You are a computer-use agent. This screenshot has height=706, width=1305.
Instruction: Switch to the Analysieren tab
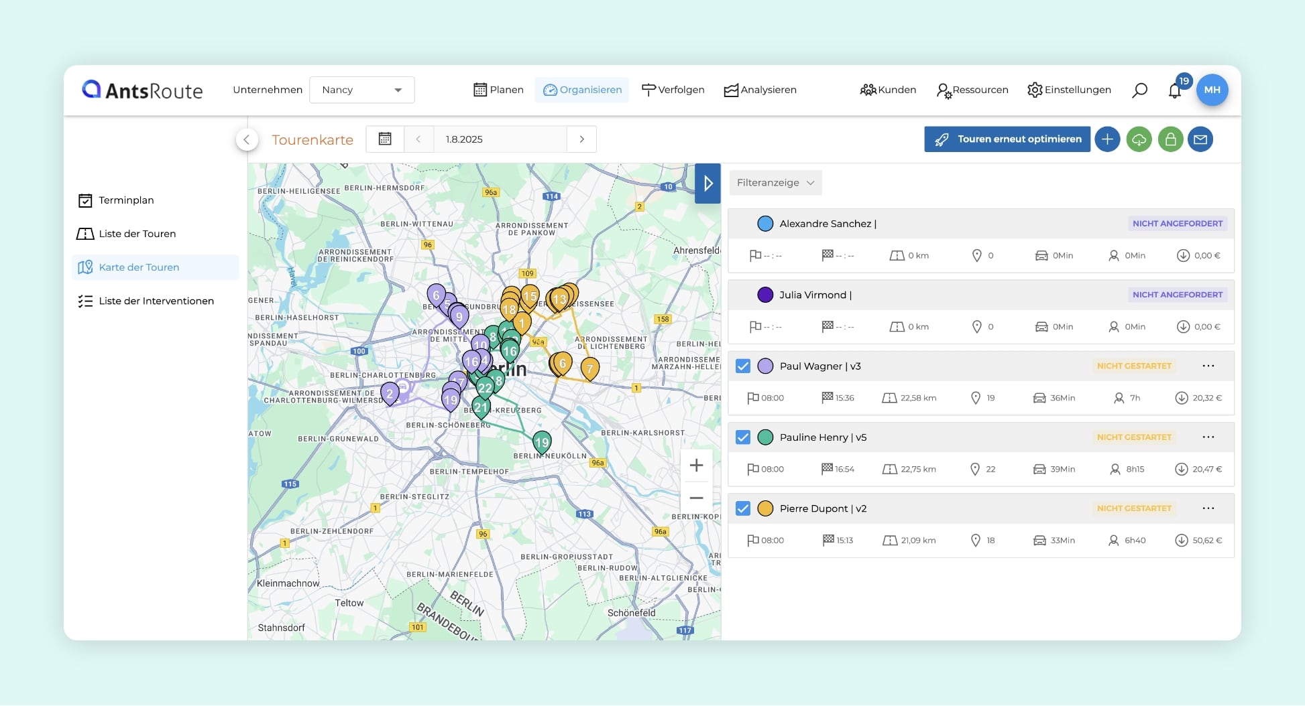760,90
